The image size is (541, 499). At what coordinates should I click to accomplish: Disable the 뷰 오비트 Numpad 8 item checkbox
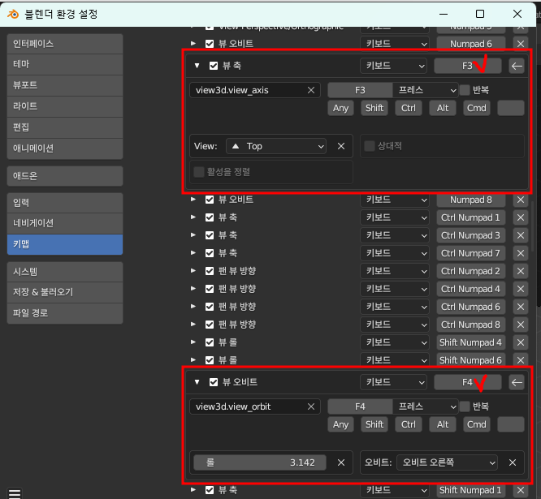pos(210,200)
